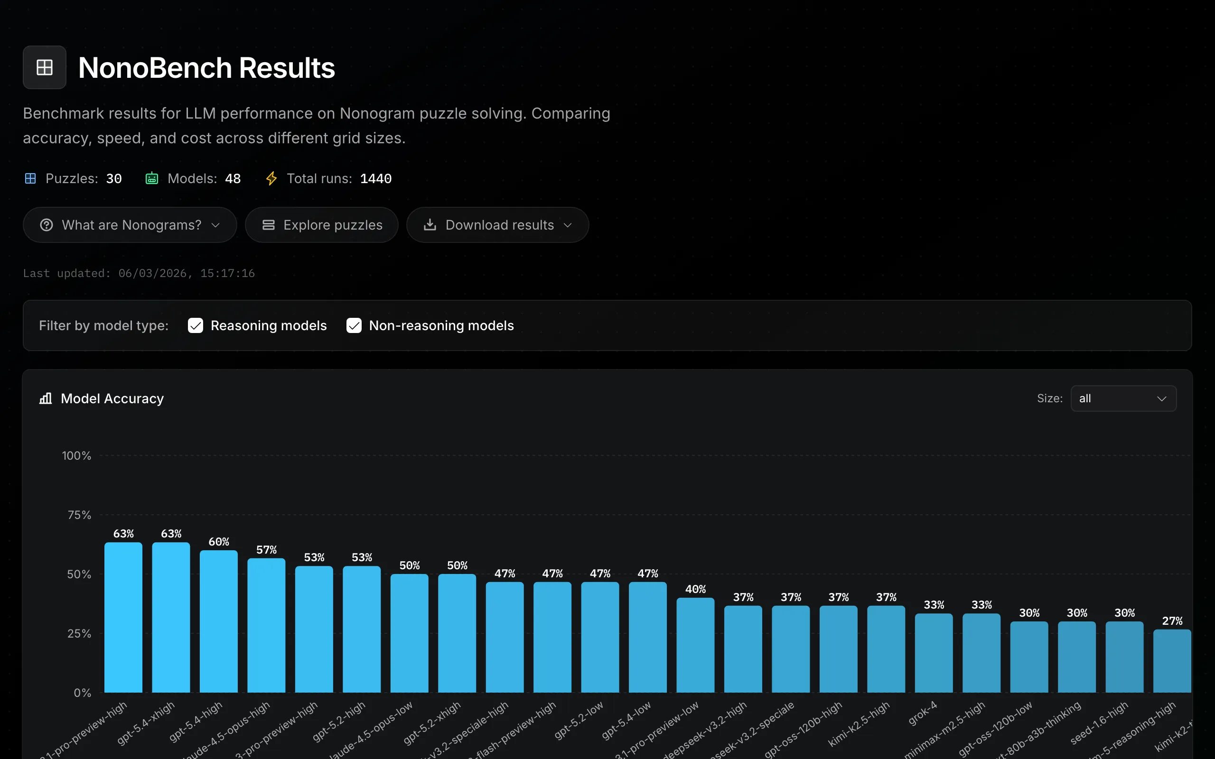Click the 75% y-axis label

pyautogui.click(x=79, y=515)
